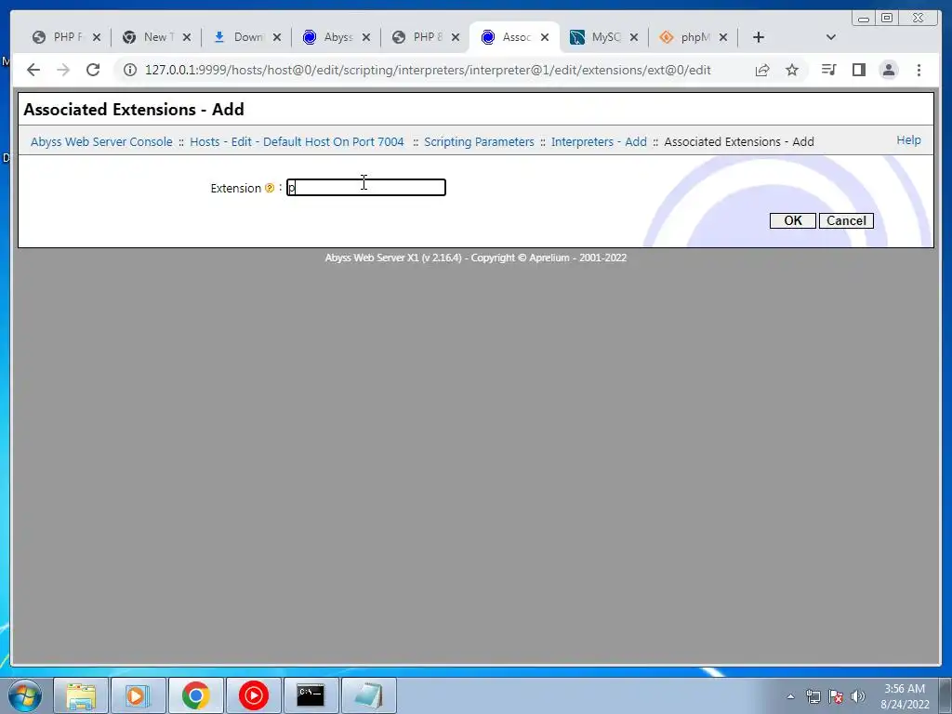Click the volume speaker tray icon
The height and width of the screenshot is (714, 952).
click(x=858, y=696)
